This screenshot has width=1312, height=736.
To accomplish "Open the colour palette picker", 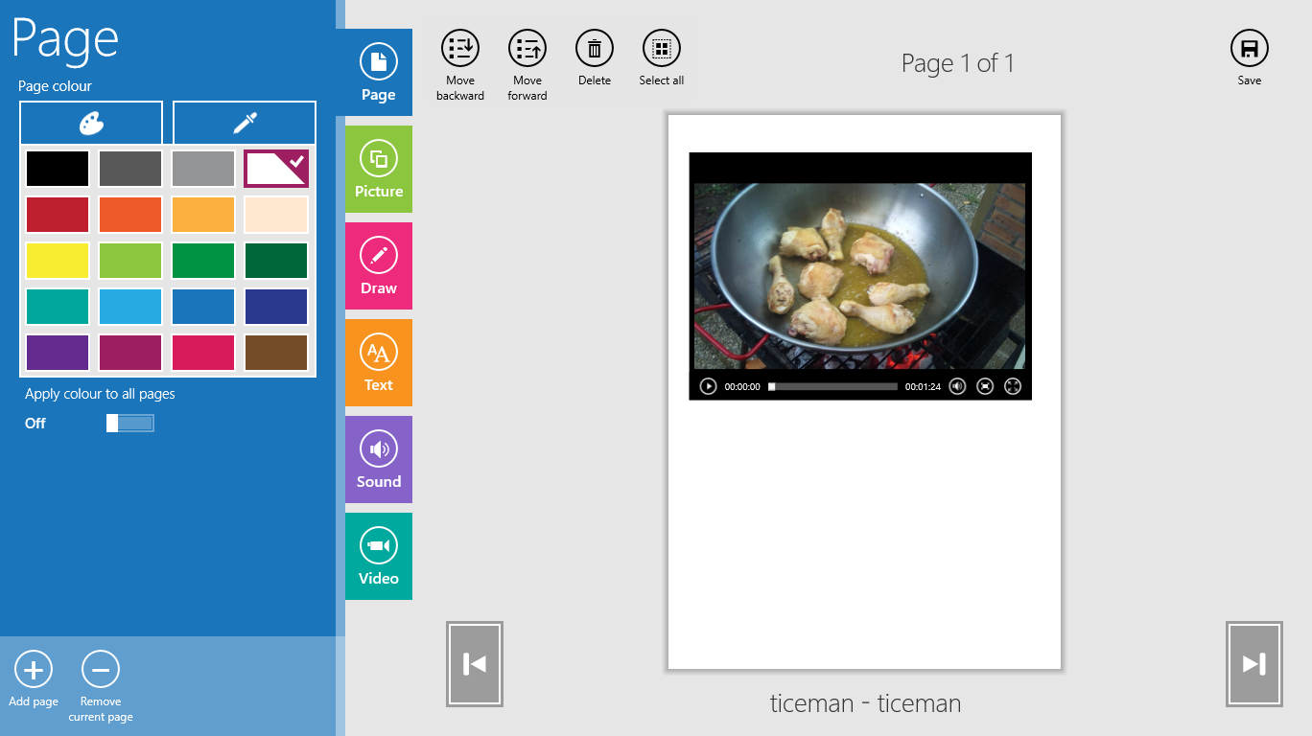I will (91, 123).
